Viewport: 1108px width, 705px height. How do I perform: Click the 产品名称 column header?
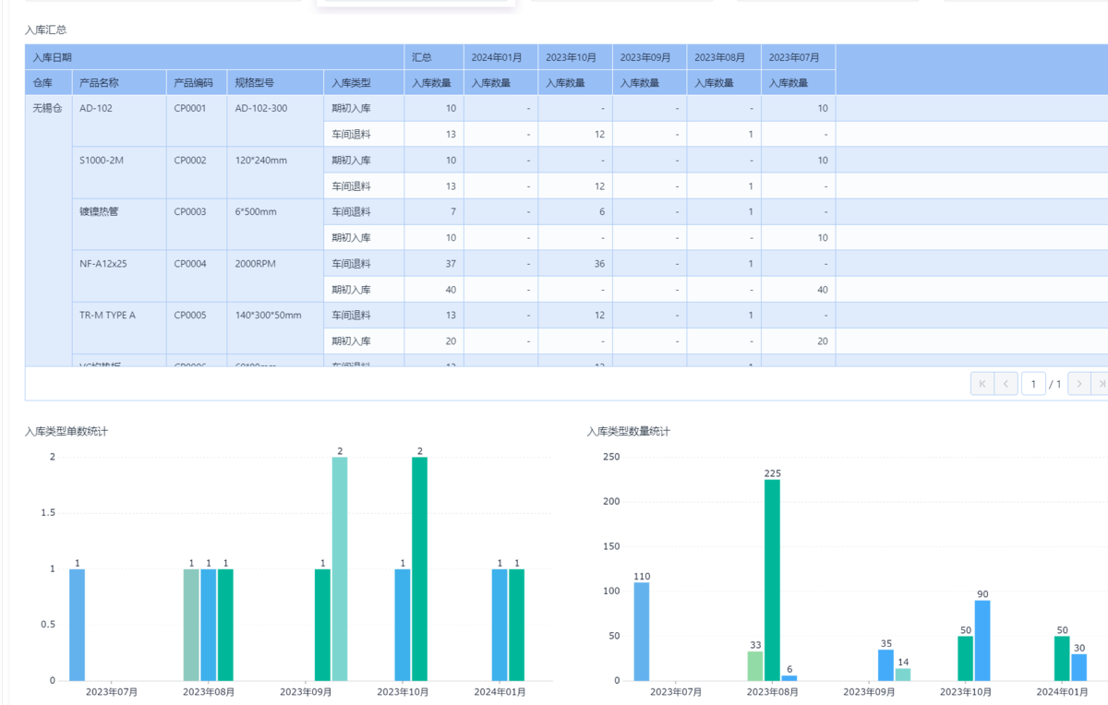click(x=120, y=82)
